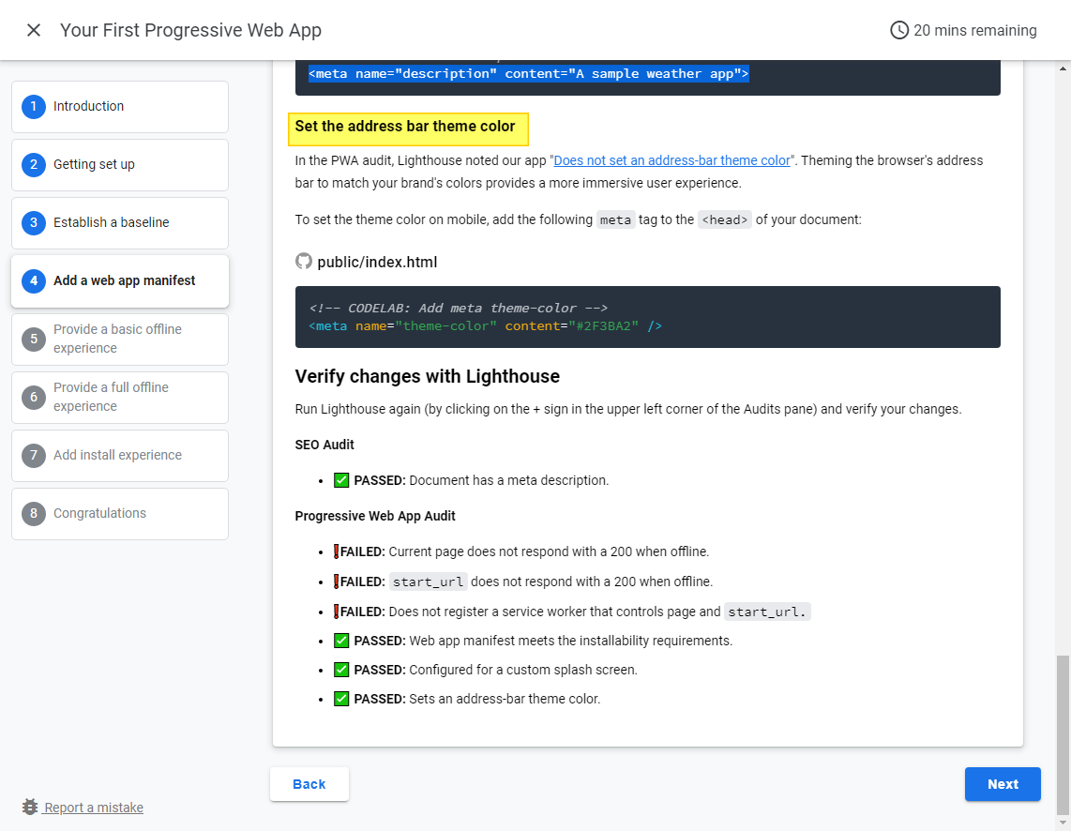The image size is (1071, 831).
Task: Click the theme-color meta tag code line
Action: (x=485, y=325)
